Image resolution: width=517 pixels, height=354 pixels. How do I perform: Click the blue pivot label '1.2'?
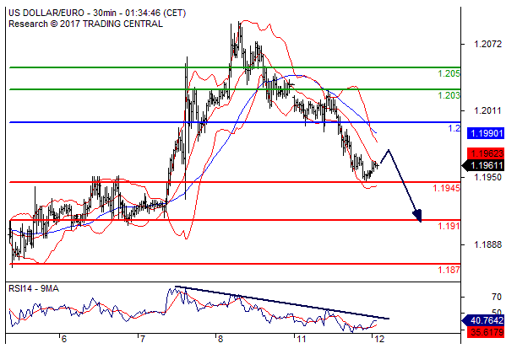coord(454,128)
